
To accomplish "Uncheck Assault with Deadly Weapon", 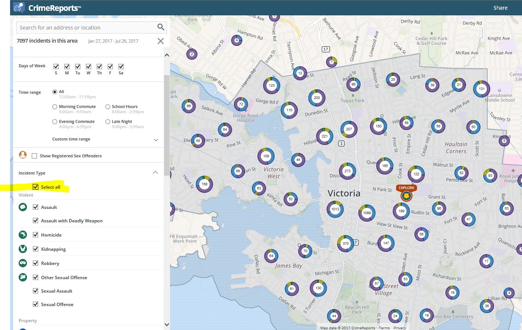I will coord(35,220).
